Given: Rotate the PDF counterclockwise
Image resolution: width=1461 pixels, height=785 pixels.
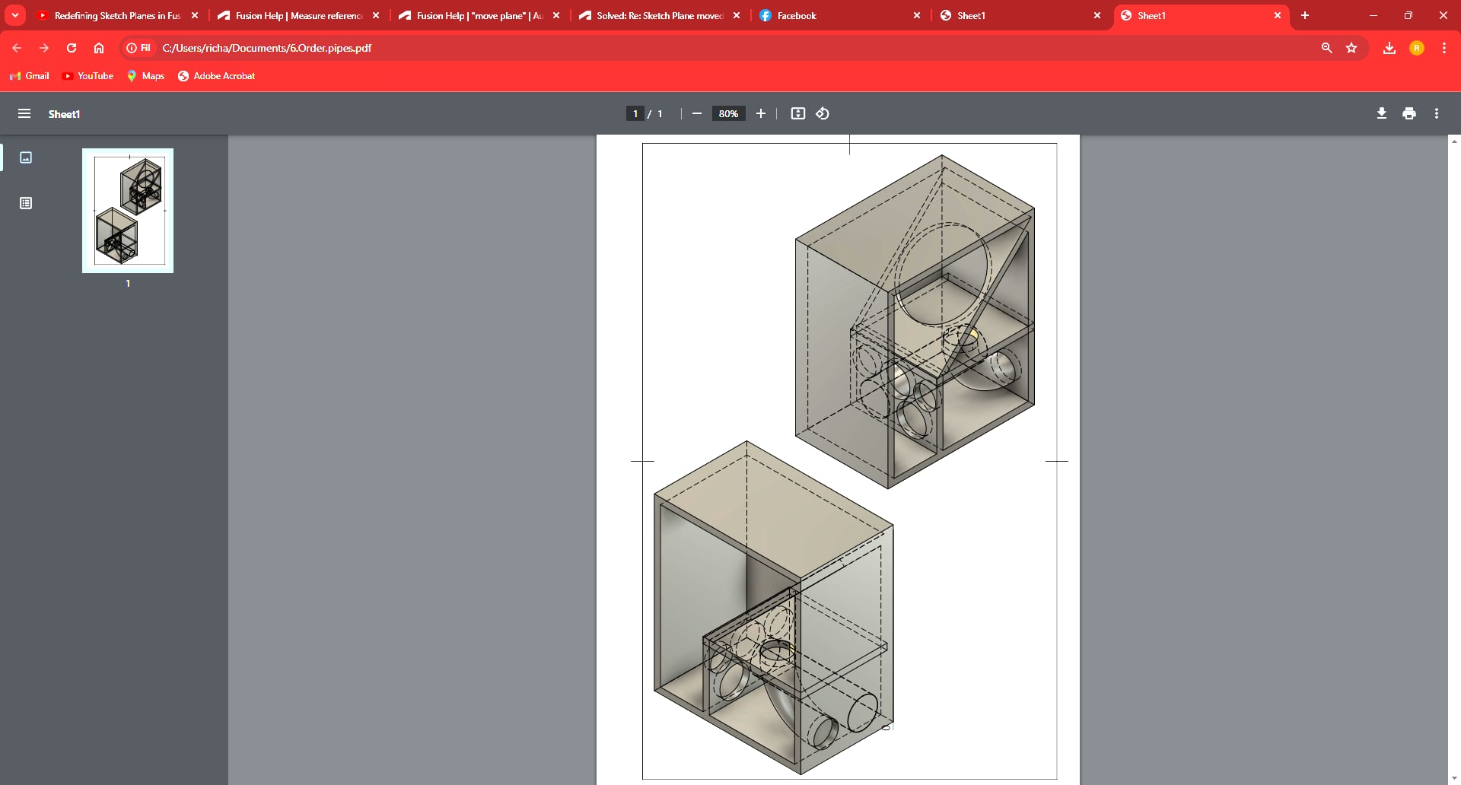Looking at the screenshot, I should (823, 113).
